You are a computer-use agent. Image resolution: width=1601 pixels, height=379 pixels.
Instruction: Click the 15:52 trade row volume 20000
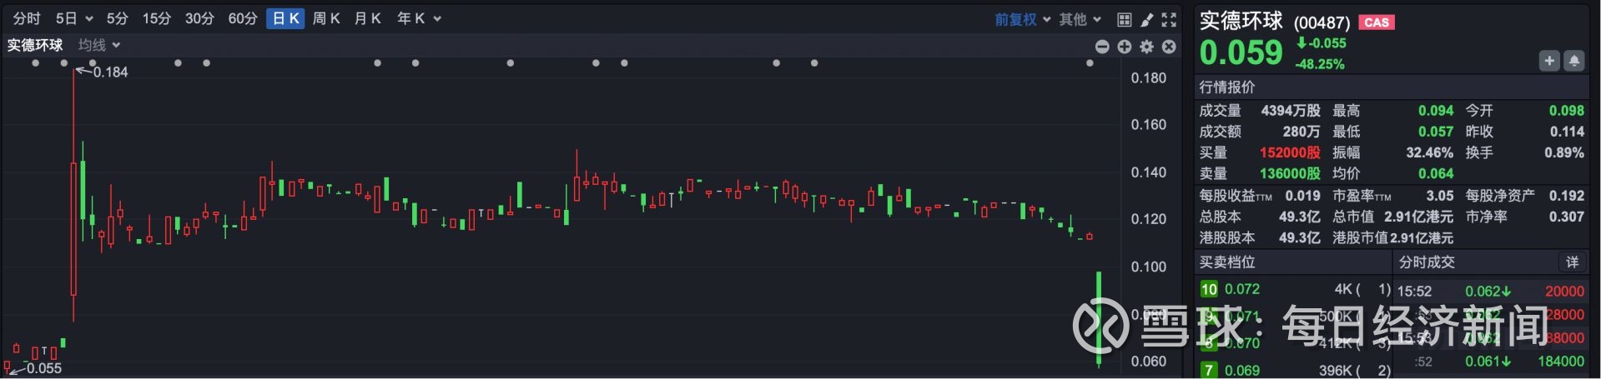[x=1564, y=292]
